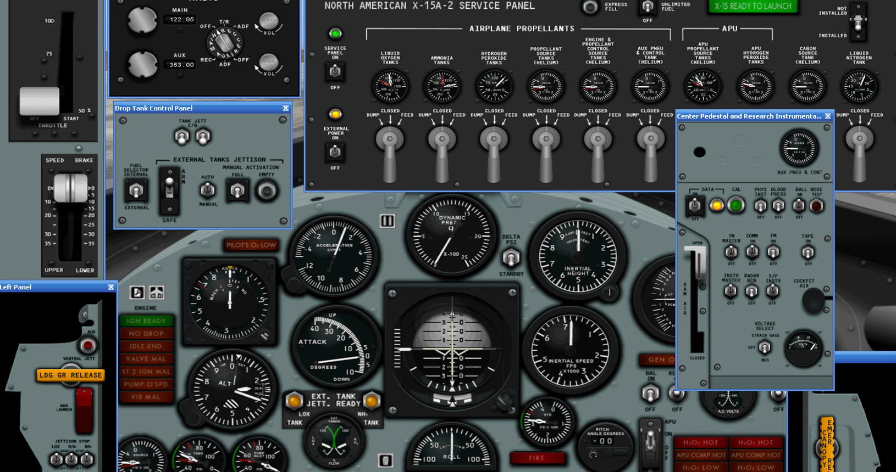Click the Express Fill button
896x472 pixels.
point(590,7)
